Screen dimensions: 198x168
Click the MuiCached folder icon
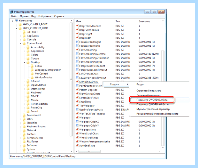[x=32, y=74]
